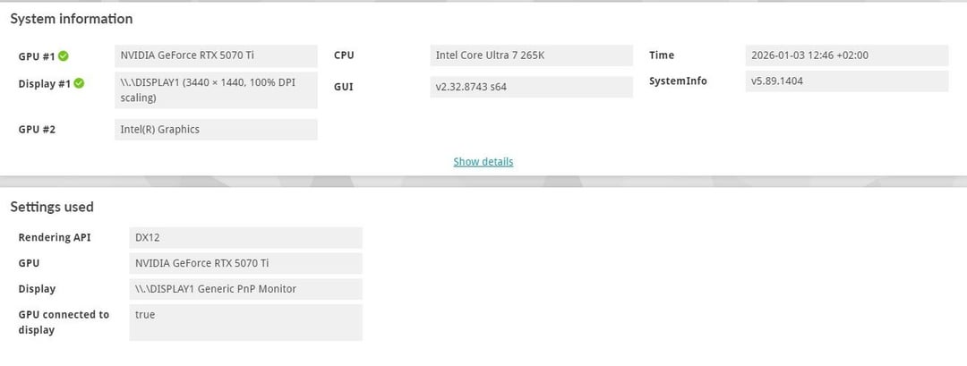Click the Rendering API value DX12
This screenshot has width=967, height=366.
click(245, 238)
